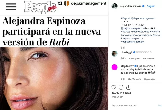Open the #rubi hashtag
The height and width of the screenshot is (110, 162).
pos(134,32)
